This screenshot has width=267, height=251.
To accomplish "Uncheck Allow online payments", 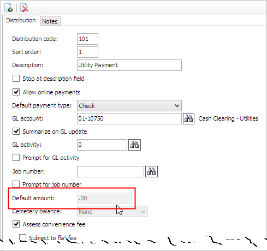I will [x=16, y=92].
